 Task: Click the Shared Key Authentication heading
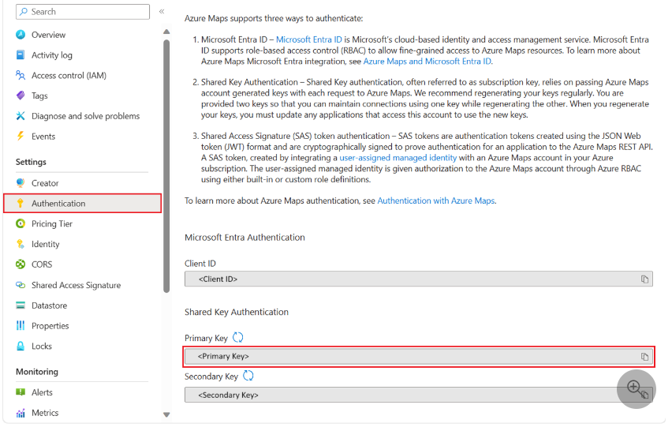tap(237, 313)
